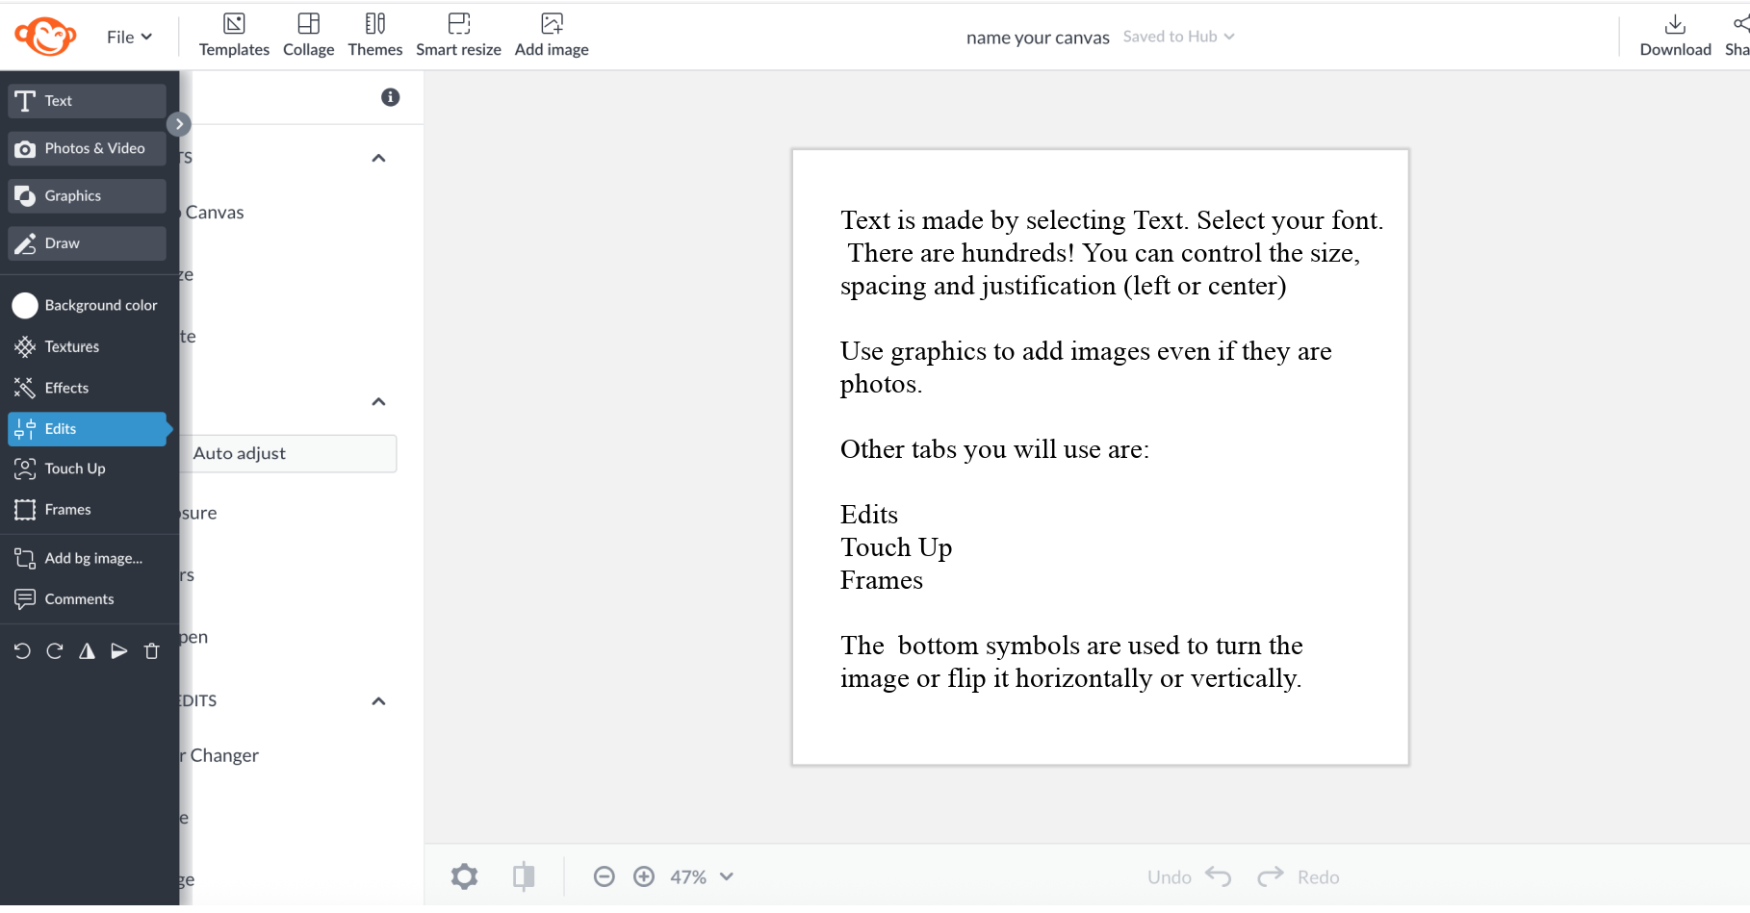This screenshot has height=913, width=1750.
Task: Open the Templates tool
Action: (234, 36)
